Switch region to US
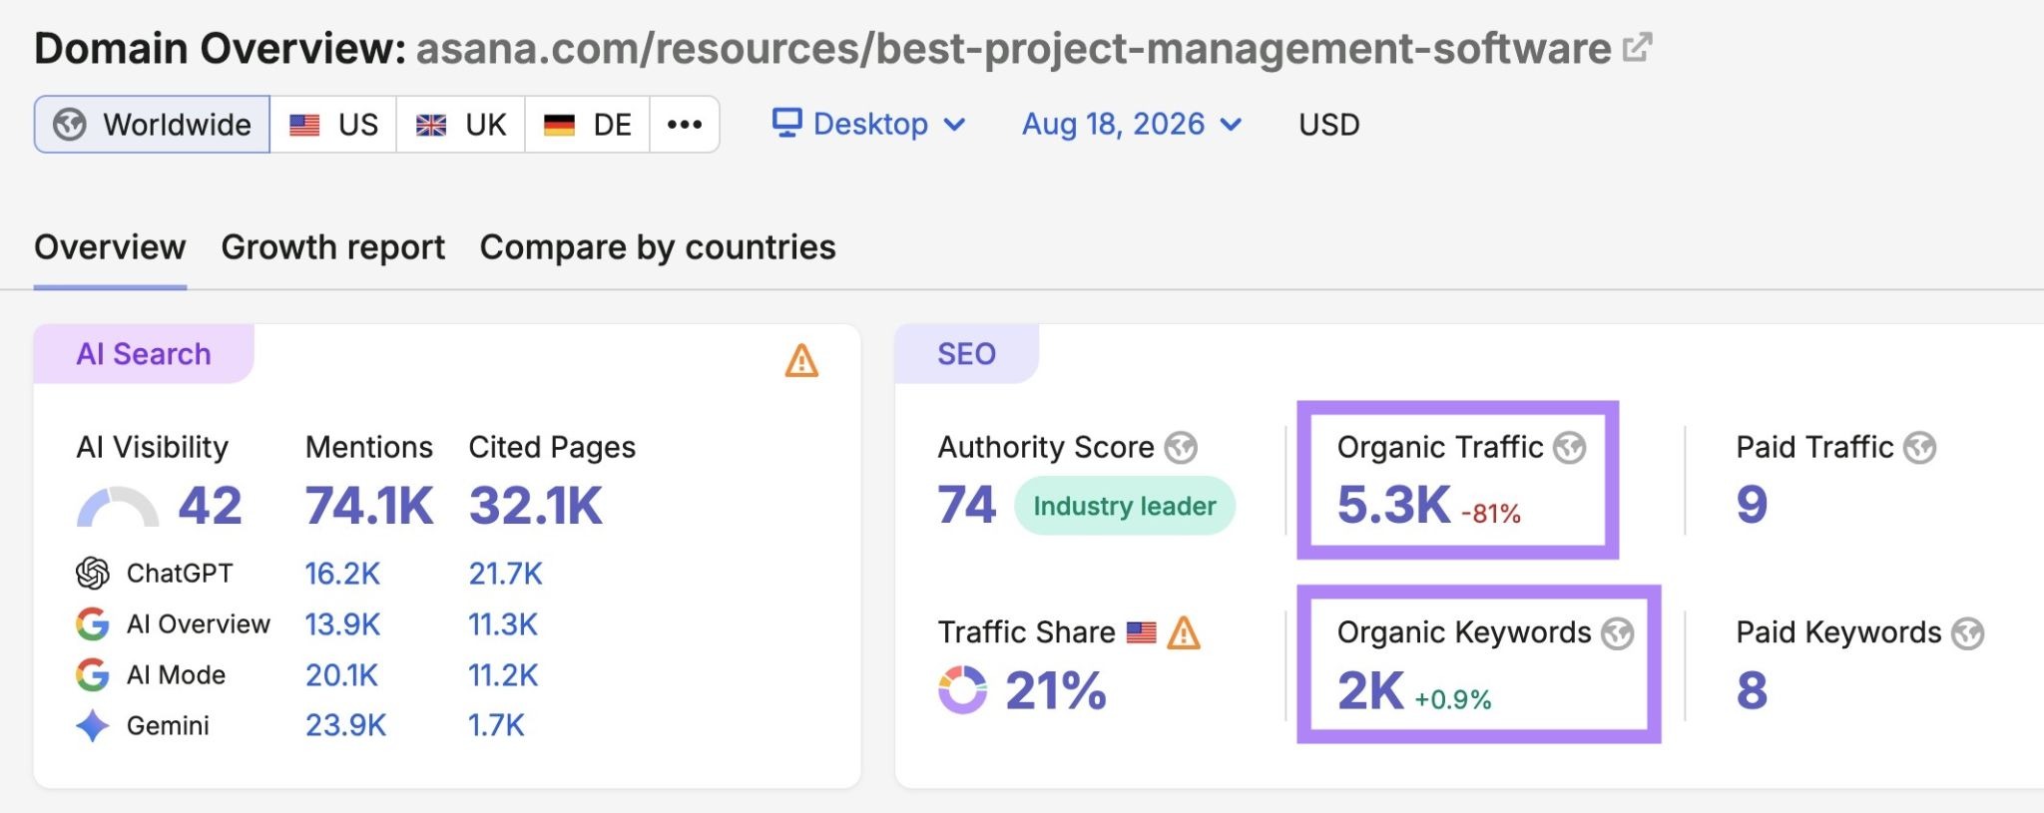 click(x=333, y=125)
